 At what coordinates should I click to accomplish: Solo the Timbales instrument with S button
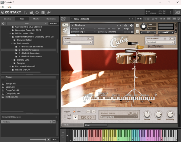click(x=138, y=26)
